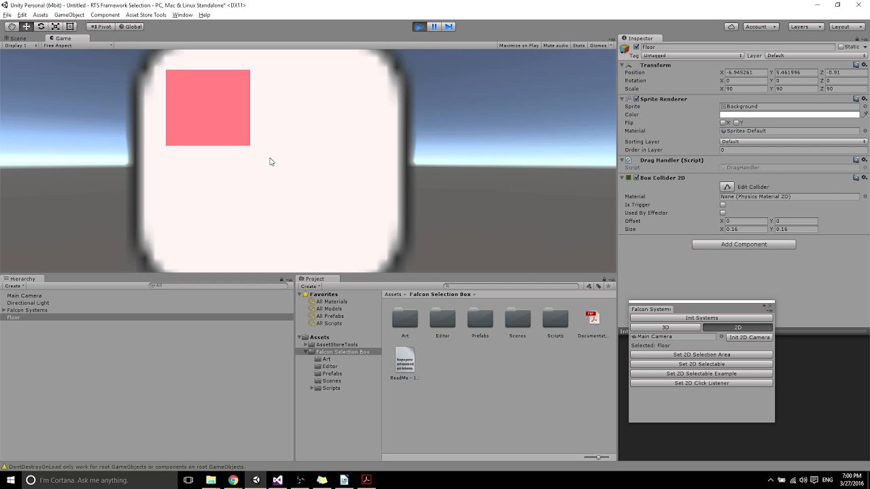Viewport: 870px width, 489px height.
Task: Open the Art folder thumbnail
Action: [405, 318]
